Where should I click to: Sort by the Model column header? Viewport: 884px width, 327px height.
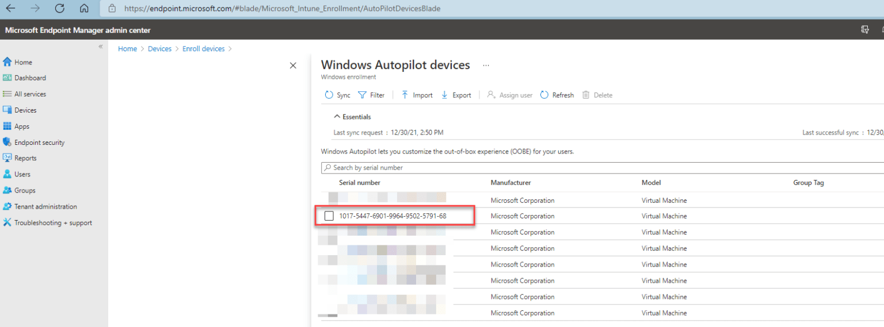click(651, 183)
